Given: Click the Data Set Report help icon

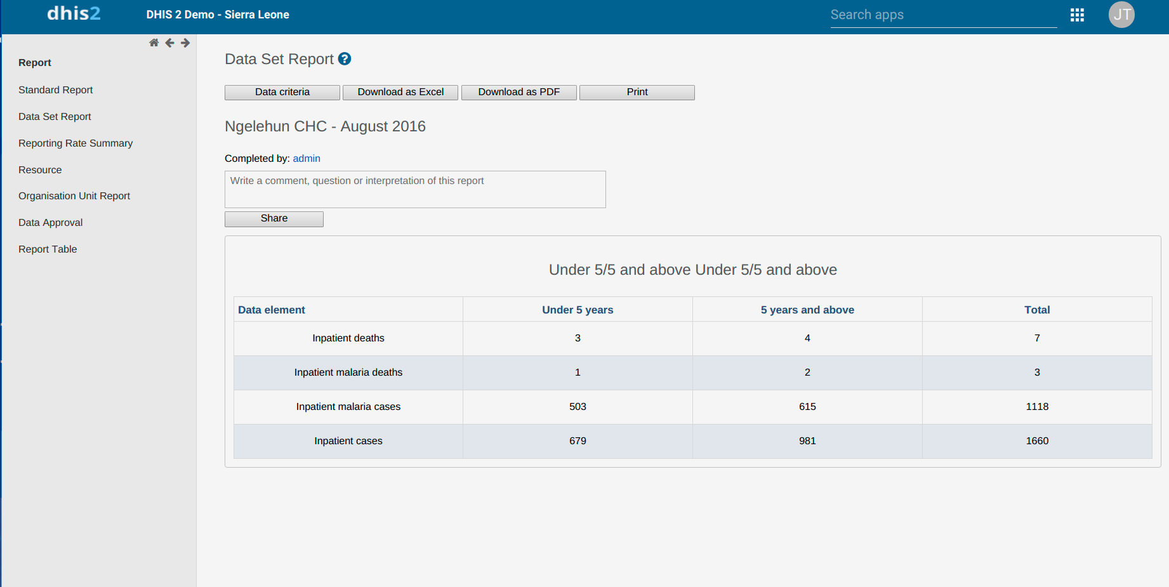Looking at the screenshot, I should (345, 59).
